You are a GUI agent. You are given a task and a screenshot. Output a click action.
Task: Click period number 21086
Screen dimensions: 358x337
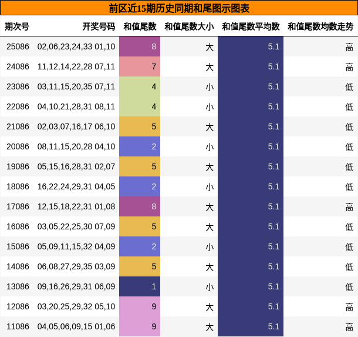click(x=18, y=126)
